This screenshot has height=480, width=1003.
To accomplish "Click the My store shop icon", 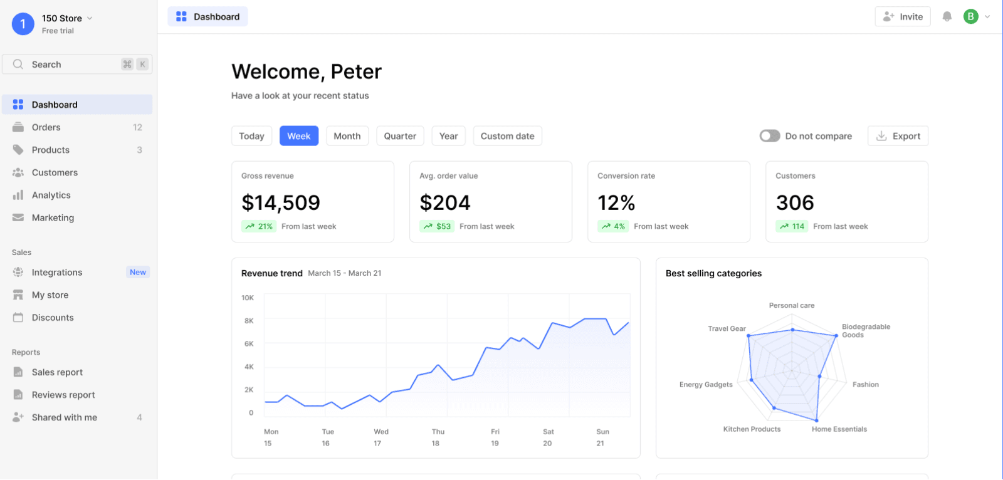I will [x=18, y=295].
